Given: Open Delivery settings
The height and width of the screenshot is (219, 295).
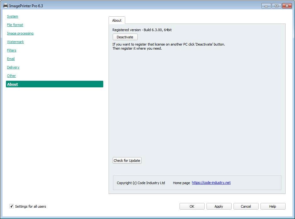Looking at the screenshot, I should [13, 67].
